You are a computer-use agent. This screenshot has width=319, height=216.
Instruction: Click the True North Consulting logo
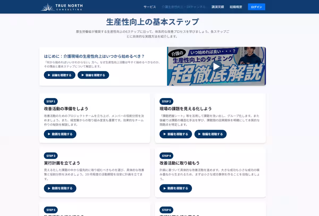coord(62,7)
